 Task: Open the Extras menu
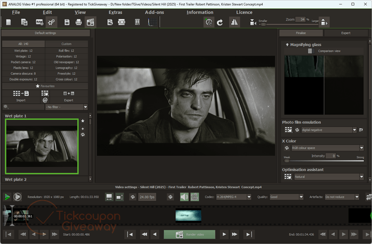tap(115, 13)
